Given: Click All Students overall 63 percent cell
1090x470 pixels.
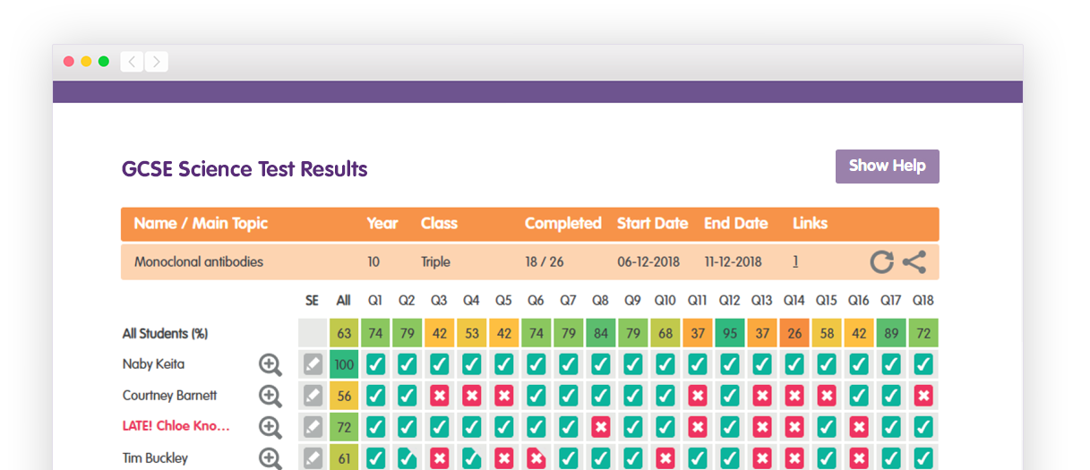Looking at the screenshot, I should [344, 333].
